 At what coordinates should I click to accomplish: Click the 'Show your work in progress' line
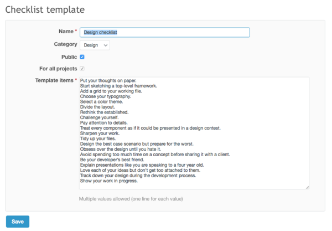click(x=108, y=181)
